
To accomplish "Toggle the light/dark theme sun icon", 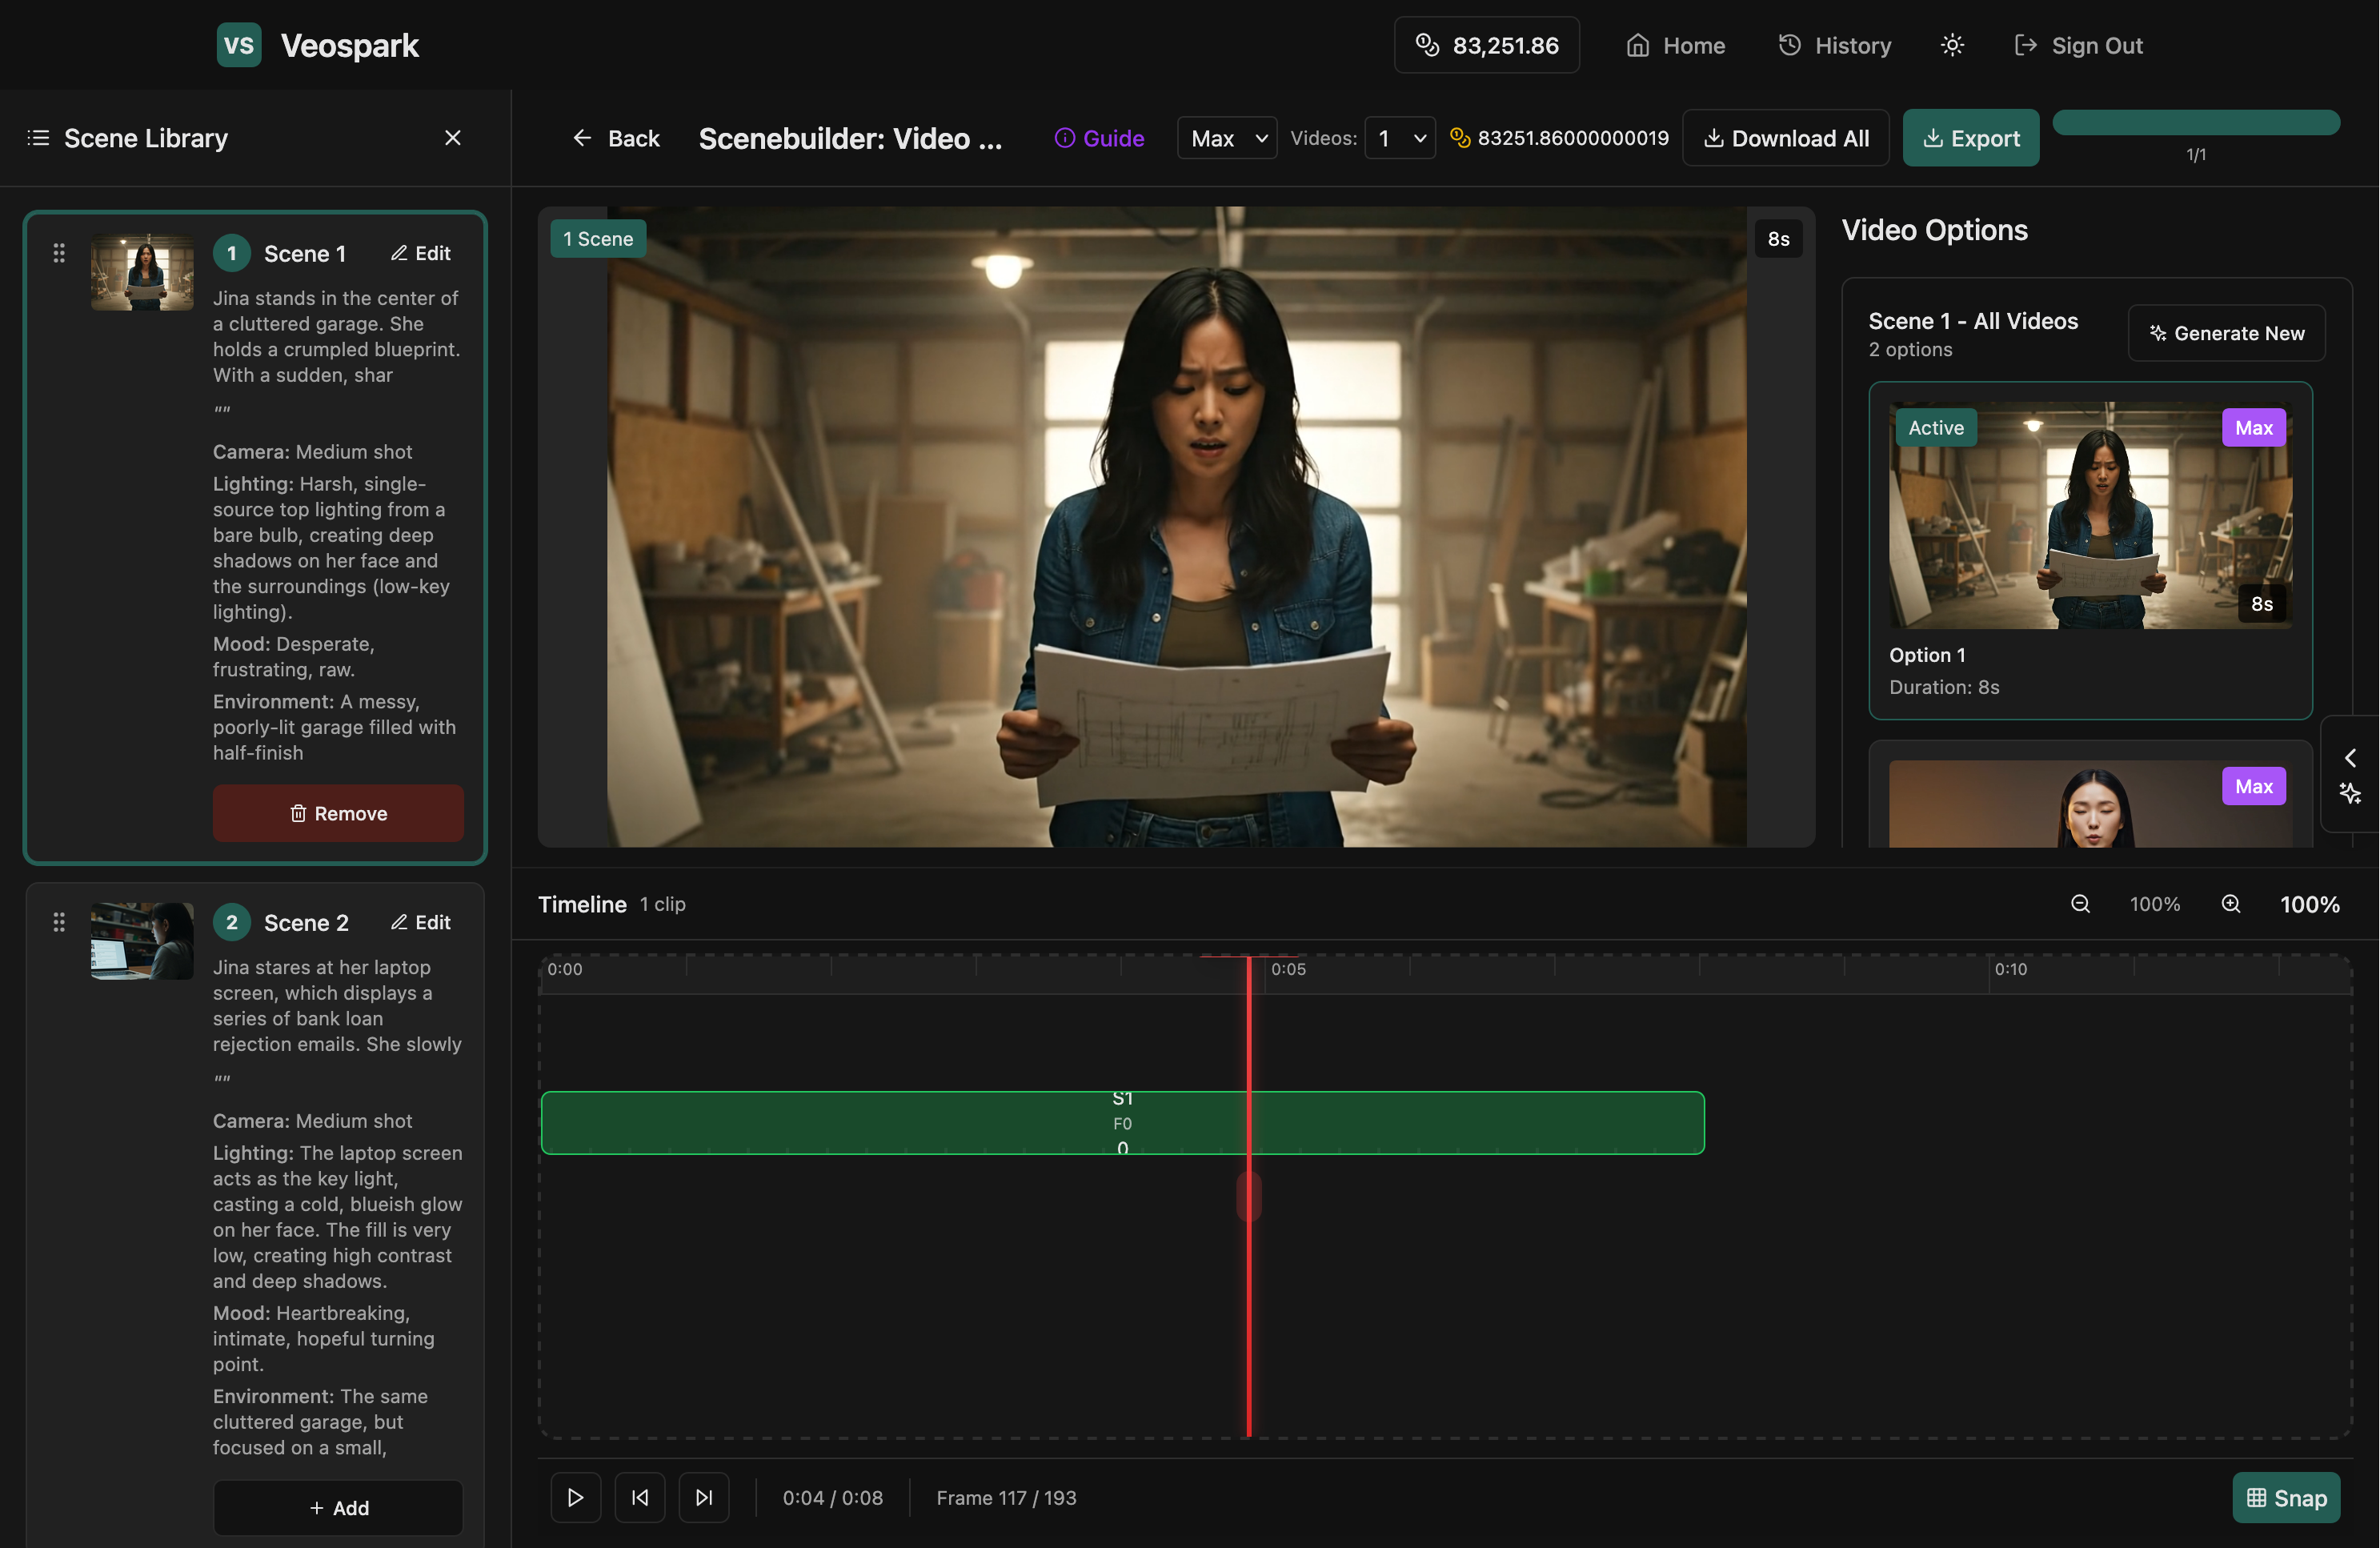I will (x=1952, y=45).
